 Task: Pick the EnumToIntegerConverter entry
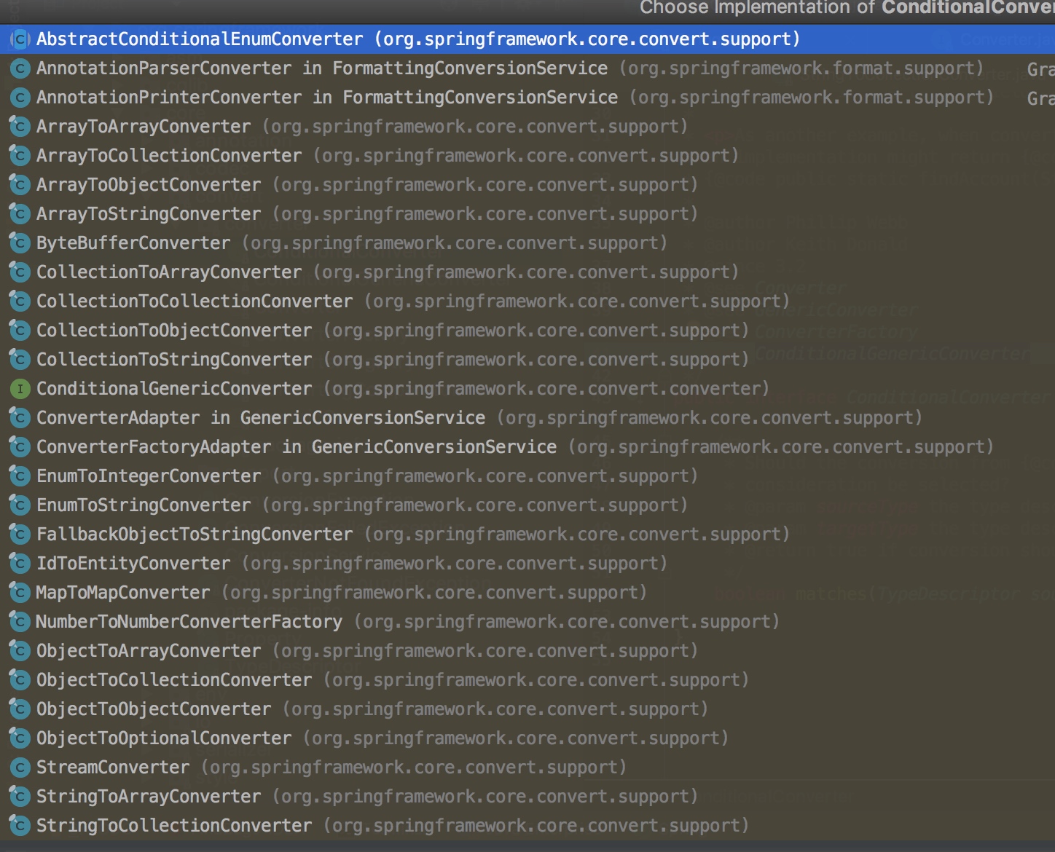pyautogui.click(x=149, y=476)
